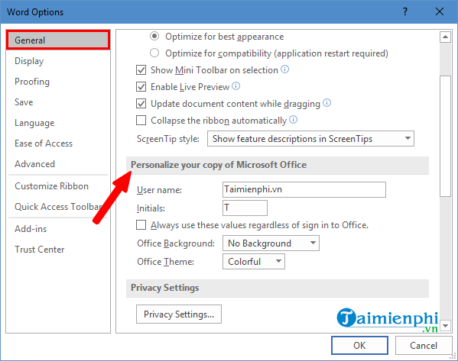The image size is (458, 361).
Task: Select Optimize for compatibility radio
Action: pos(154,53)
